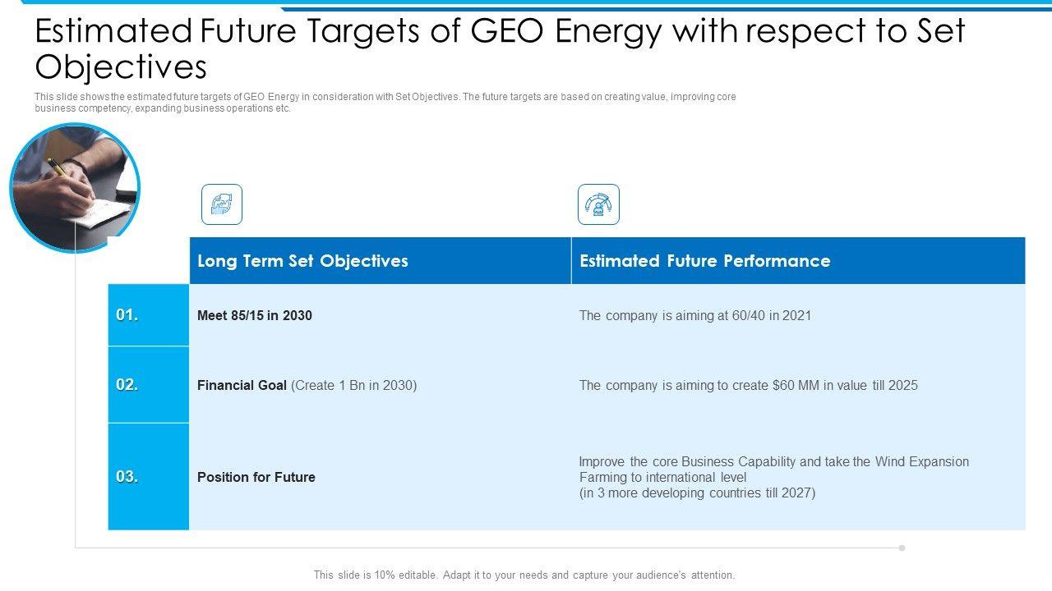Click the performance gauge icon above the right column

598,204
